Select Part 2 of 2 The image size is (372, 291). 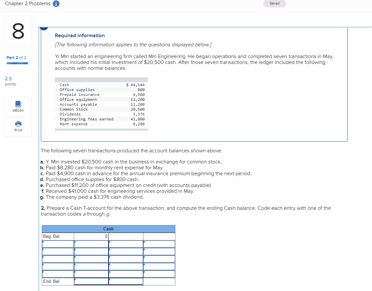[x=16, y=57]
